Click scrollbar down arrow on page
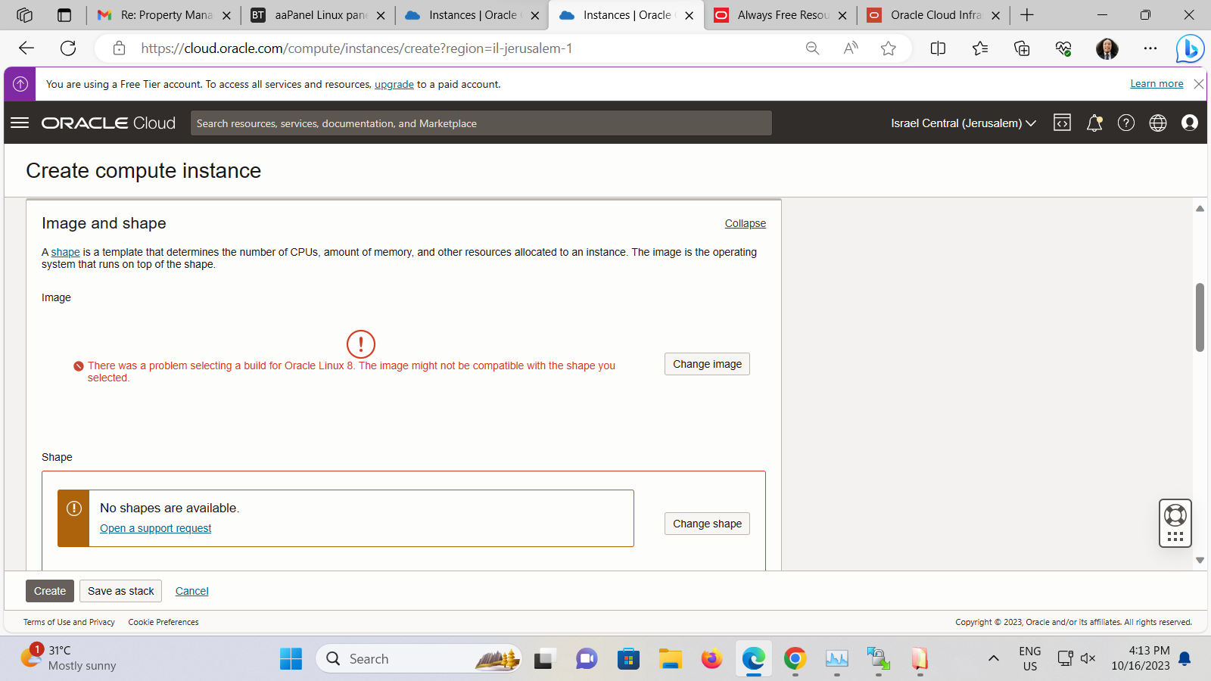Viewport: 1211px width, 681px height. point(1200,560)
